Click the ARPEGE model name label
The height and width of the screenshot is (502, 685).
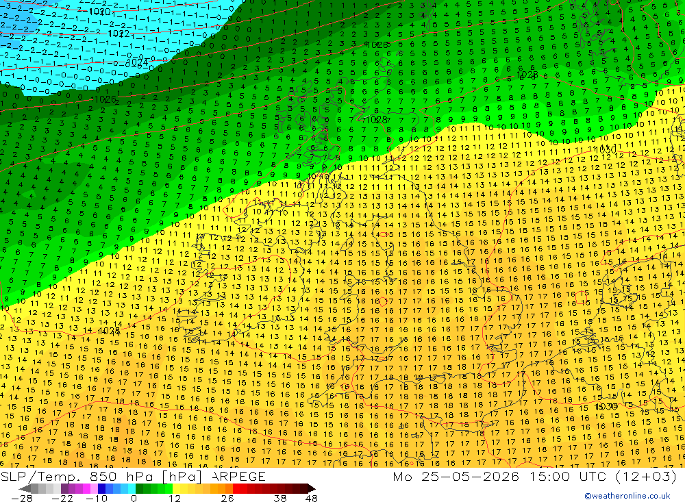[238, 476]
